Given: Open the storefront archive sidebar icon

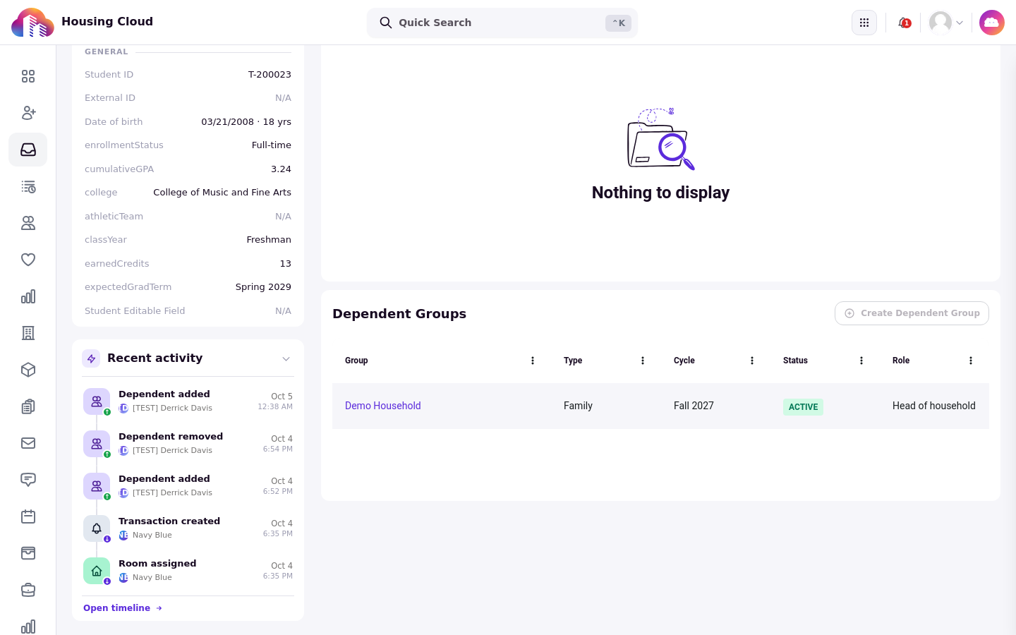Looking at the screenshot, I should coord(28,553).
